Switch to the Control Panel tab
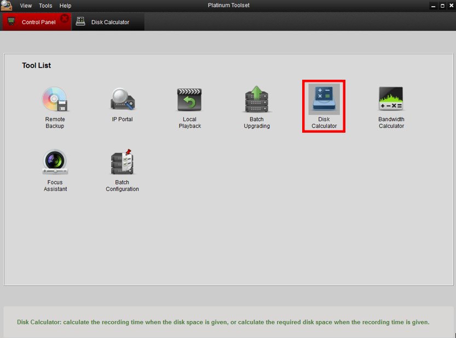Viewport: 456px width, 338px height. (x=37, y=22)
